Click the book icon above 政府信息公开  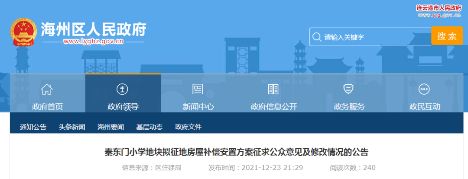click(x=273, y=89)
